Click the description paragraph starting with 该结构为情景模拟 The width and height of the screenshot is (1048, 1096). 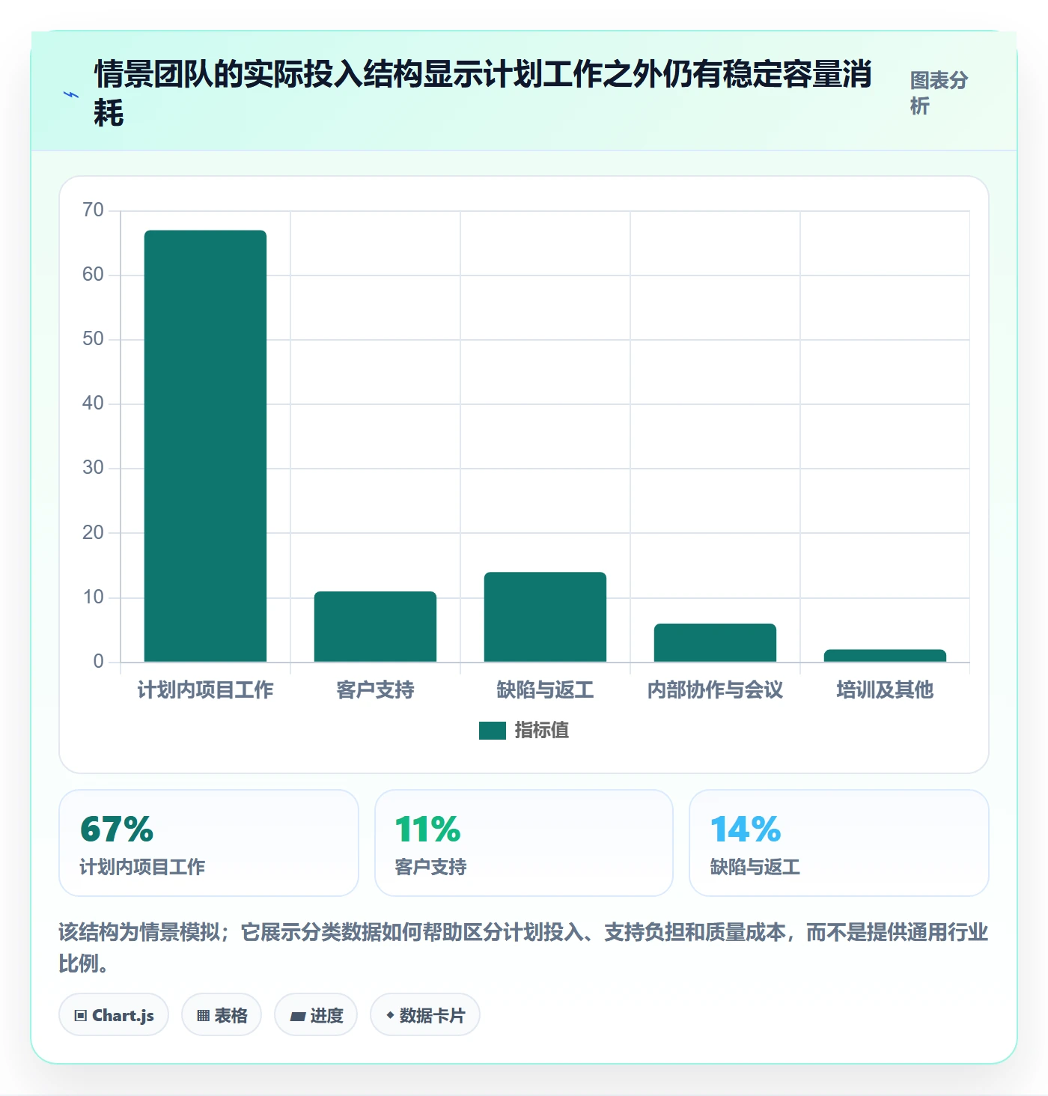pos(523,947)
